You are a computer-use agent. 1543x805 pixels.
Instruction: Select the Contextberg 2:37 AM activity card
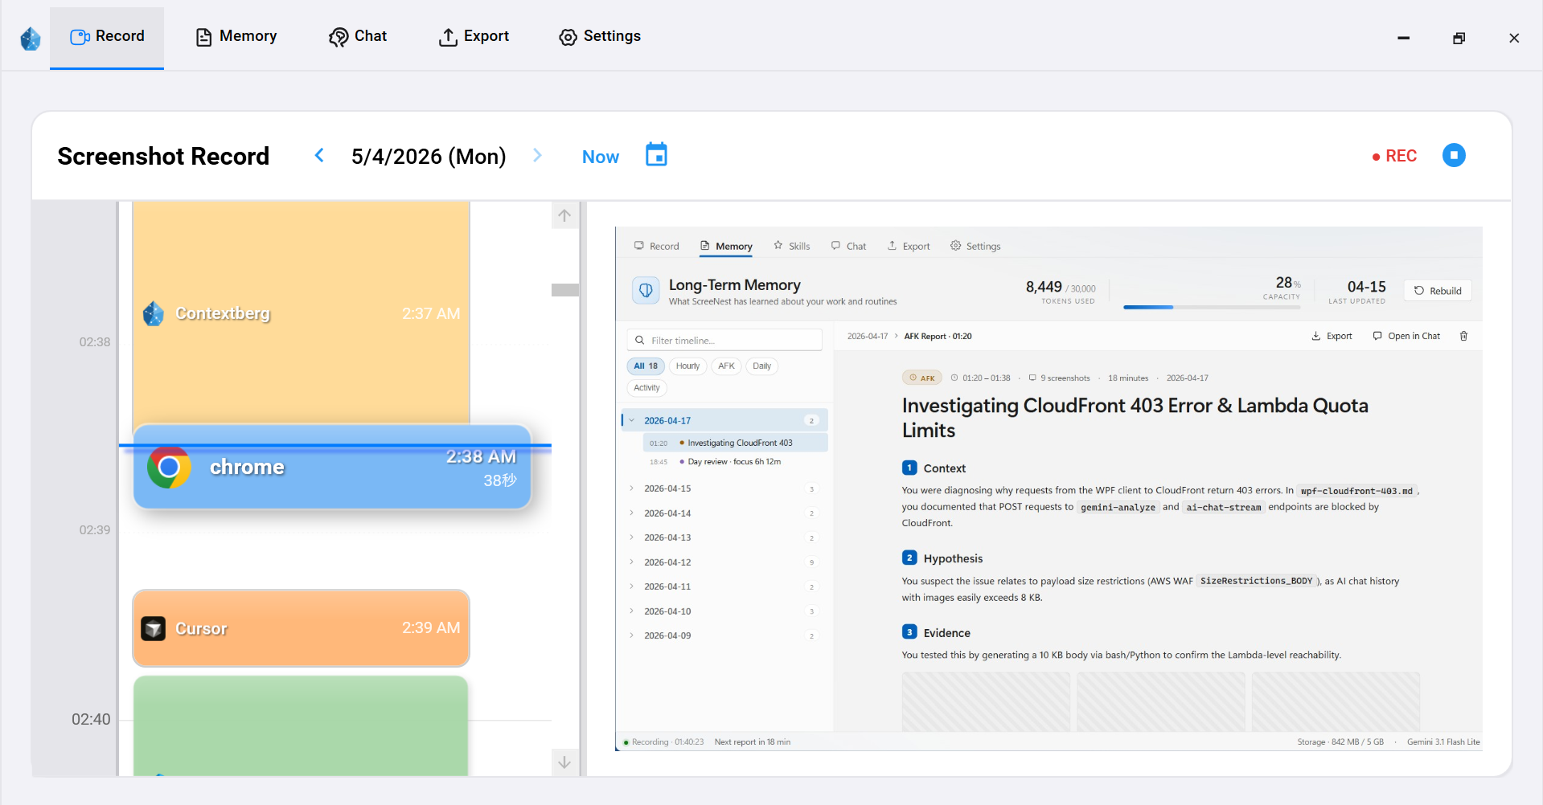click(x=301, y=313)
